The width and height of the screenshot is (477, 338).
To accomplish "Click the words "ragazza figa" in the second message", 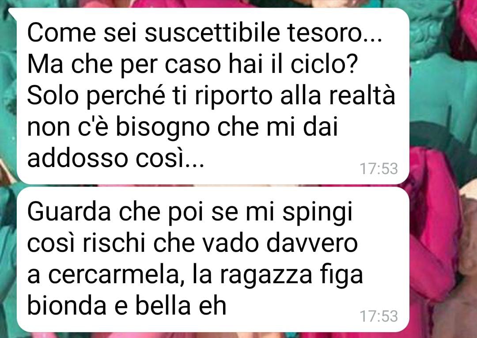I will tap(291, 276).
